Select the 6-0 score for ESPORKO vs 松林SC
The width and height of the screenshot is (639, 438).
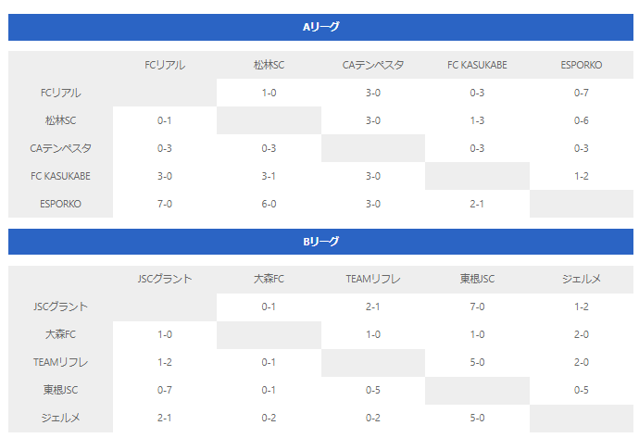269,204
